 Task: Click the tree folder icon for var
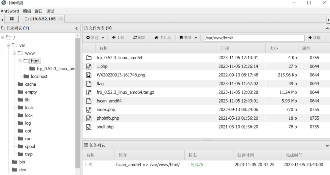(x=15, y=45)
